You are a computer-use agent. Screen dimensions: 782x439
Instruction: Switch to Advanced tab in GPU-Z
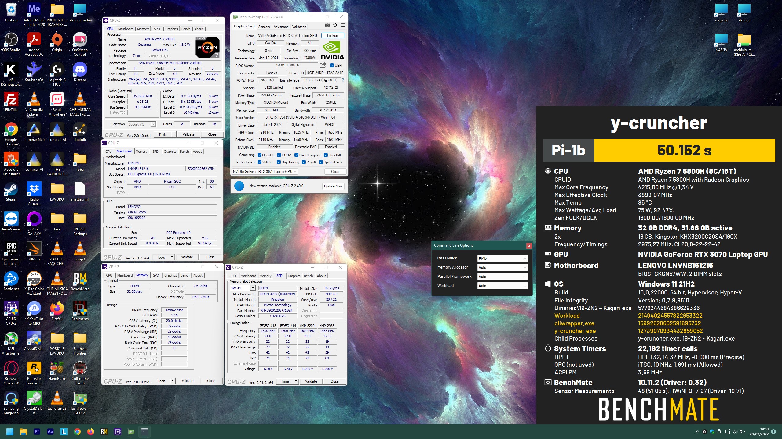click(281, 27)
